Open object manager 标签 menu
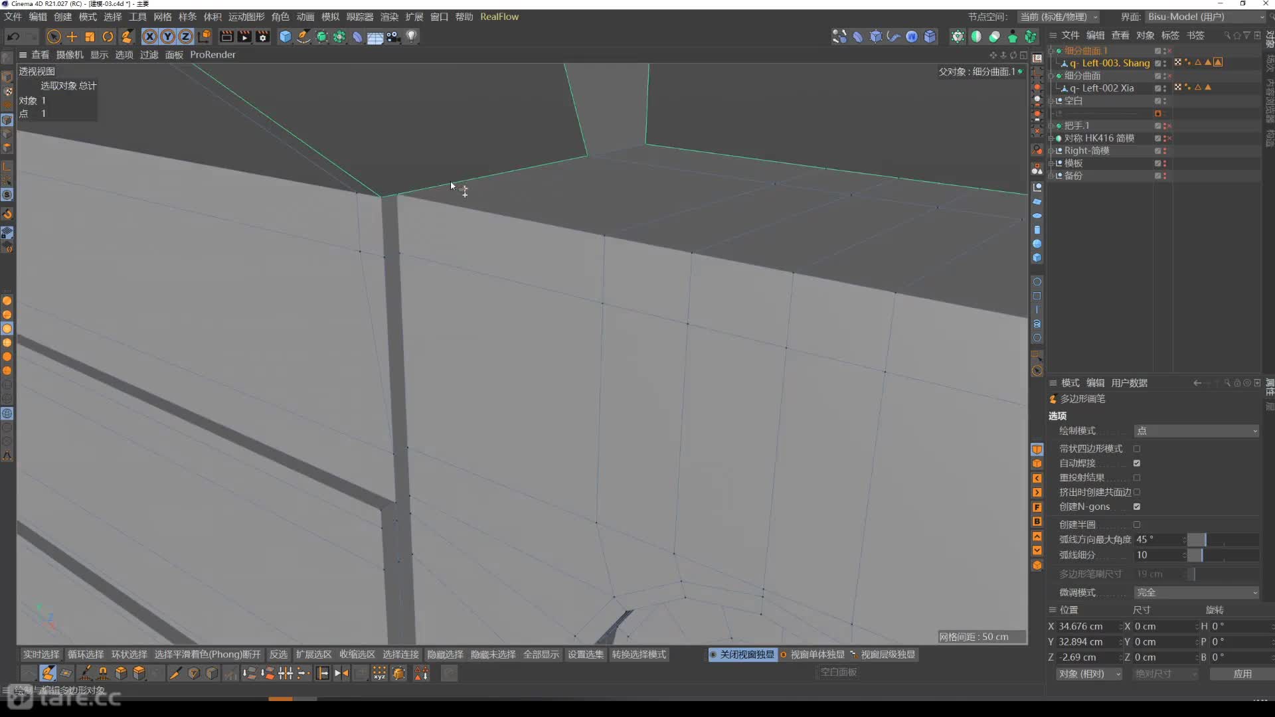 [x=1170, y=35]
